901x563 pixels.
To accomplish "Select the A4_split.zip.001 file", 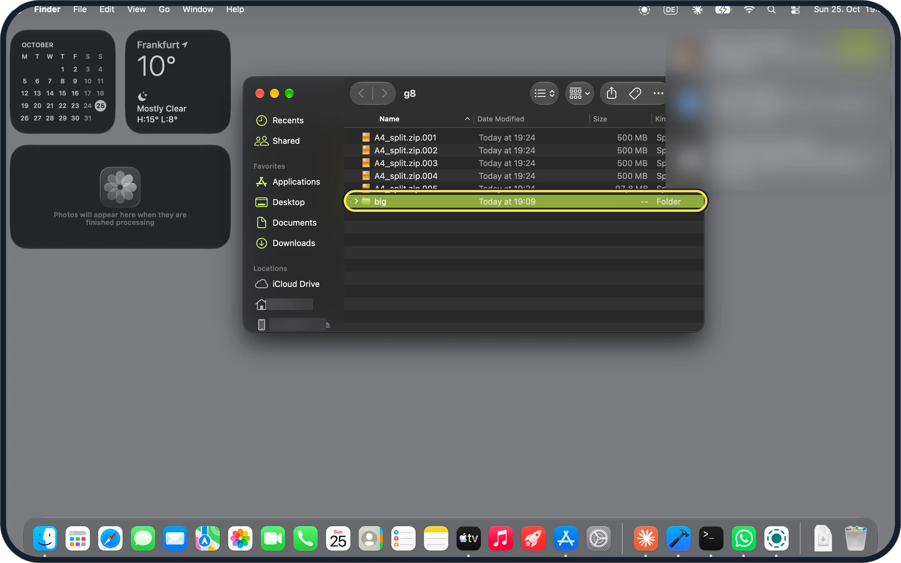I will pyautogui.click(x=505, y=137).
